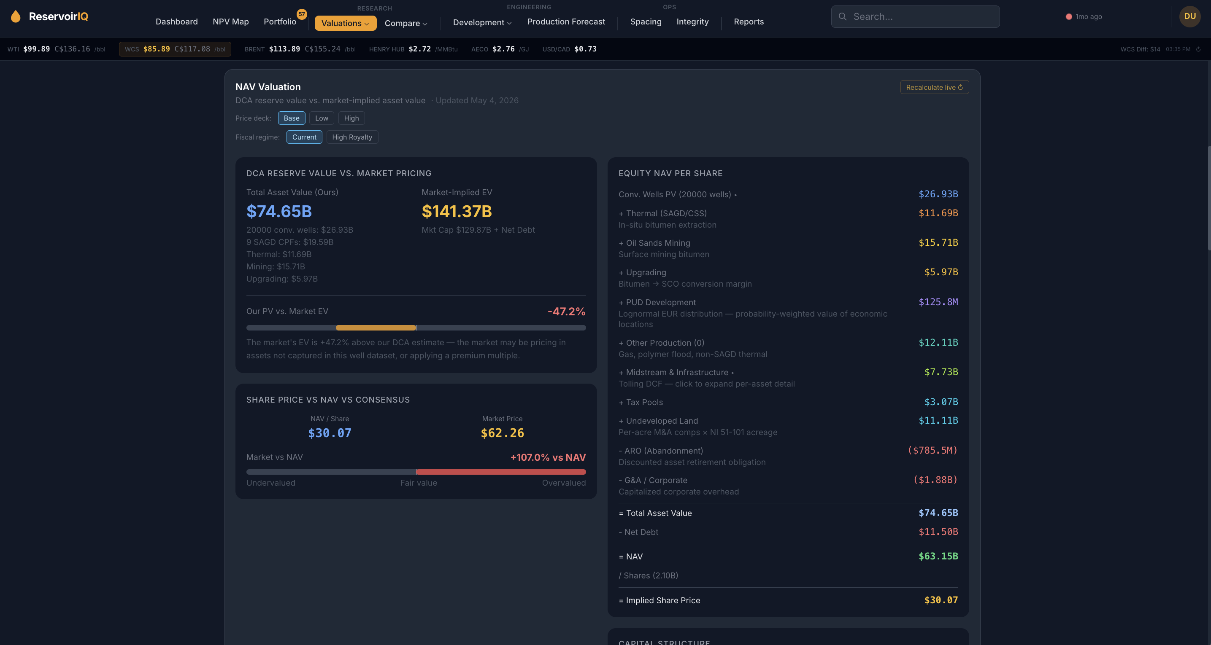1211x645 pixels.
Task: Click the Updated May 4, 2026 text
Action: (477, 100)
